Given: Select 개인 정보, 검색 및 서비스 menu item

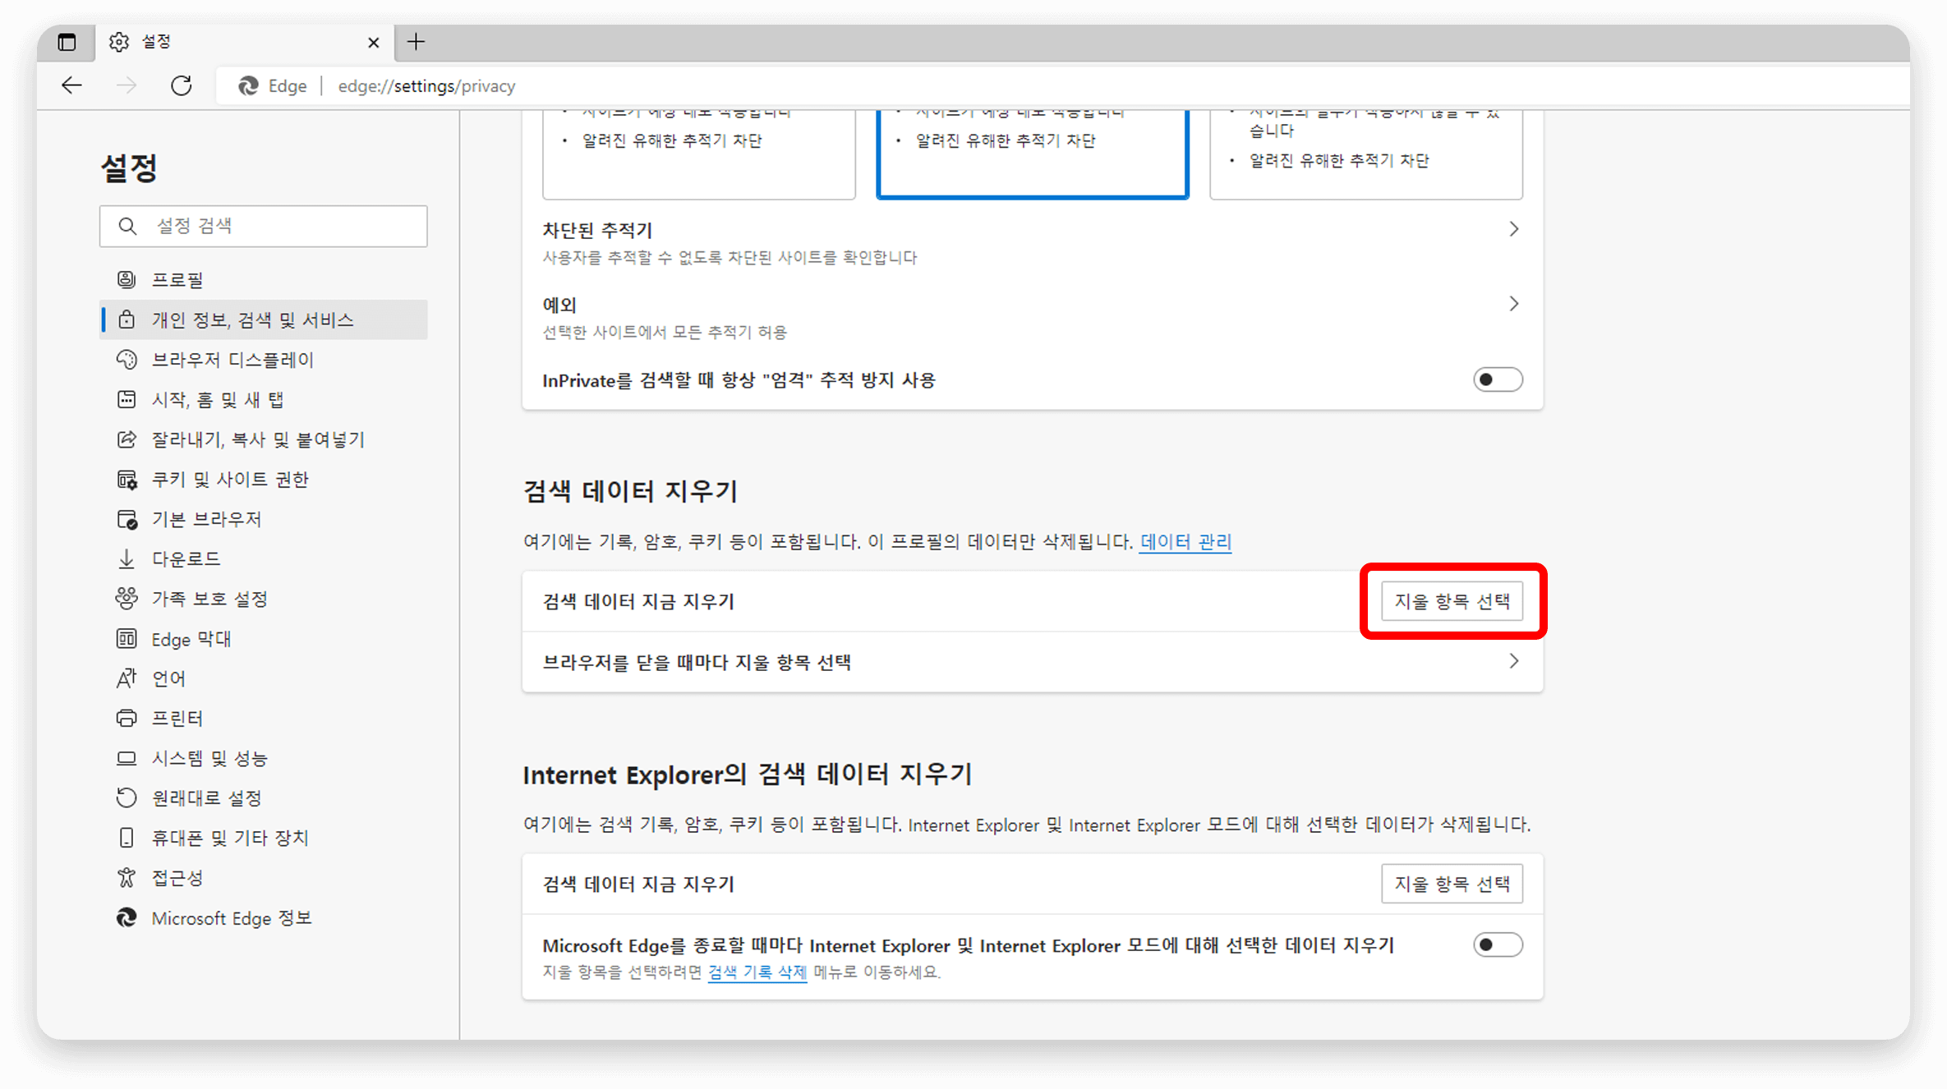Looking at the screenshot, I should [x=264, y=319].
